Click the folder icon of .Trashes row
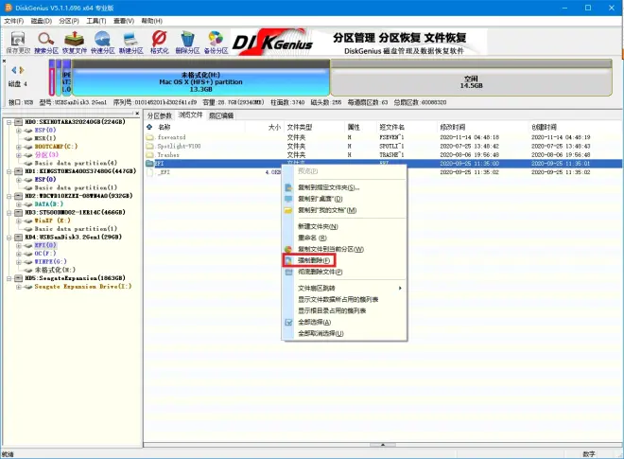This screenshot has width=624, height=459. coord(149,155)
